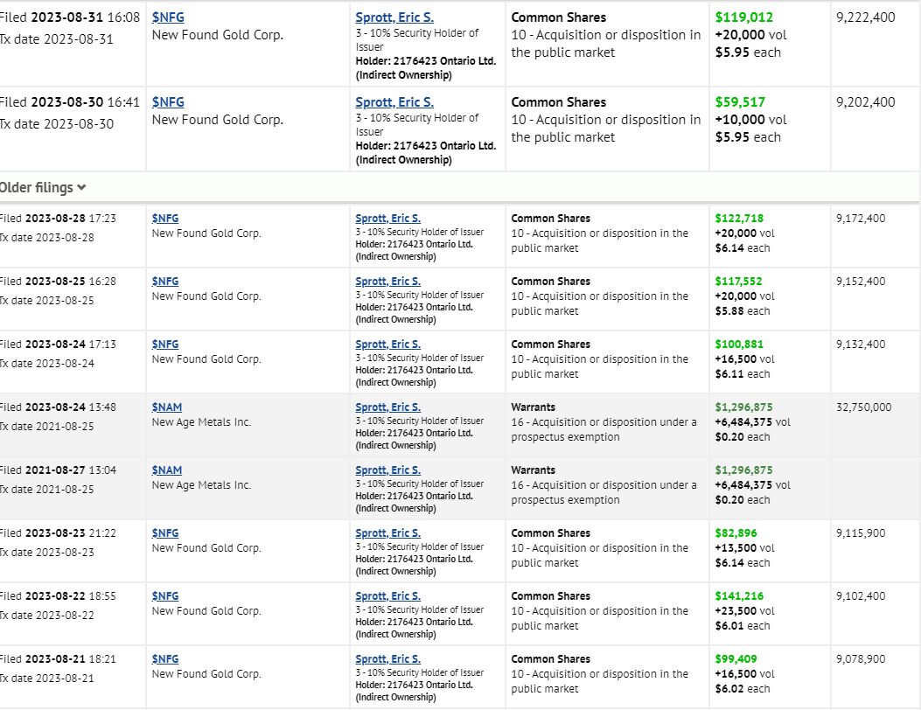This screenshot has width=921, height=710.
Task: Select the $6.11 each price text
Action: (743, 374)
